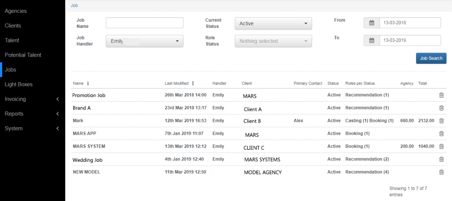Open calendar icon for From date
The height and width of the screenshot is (201, 452).
(372, 23)
